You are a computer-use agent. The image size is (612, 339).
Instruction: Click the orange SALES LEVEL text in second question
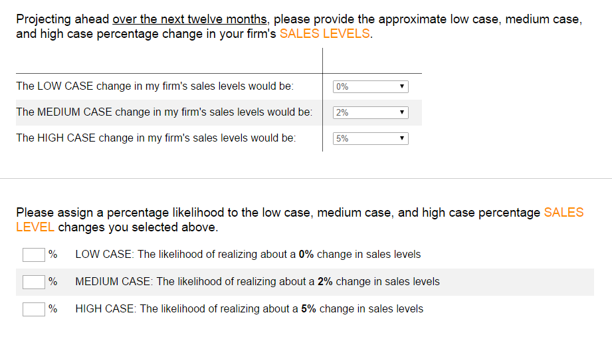563,213
